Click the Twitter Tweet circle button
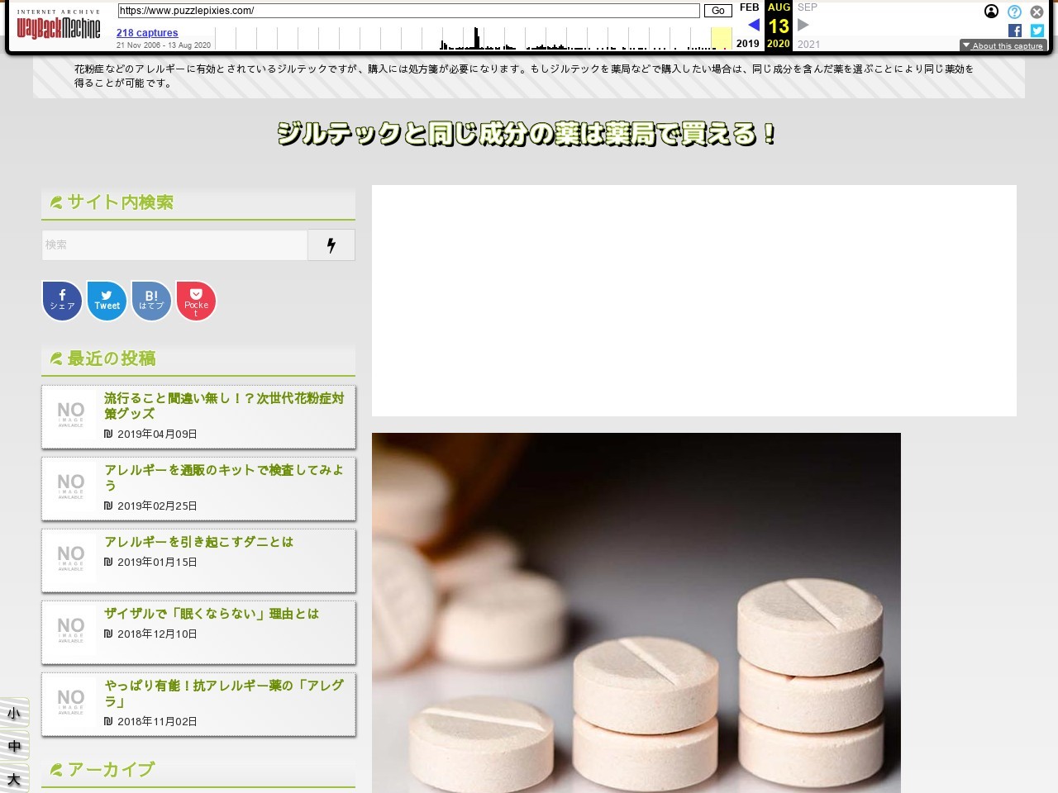This screenshot has height=793, width=1058. 107,301
